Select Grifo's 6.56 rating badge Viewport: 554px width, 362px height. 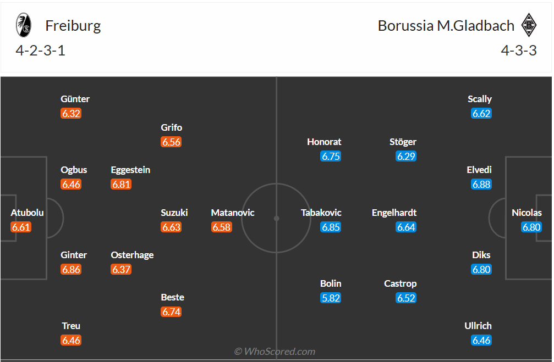click(x=171, y=142)
